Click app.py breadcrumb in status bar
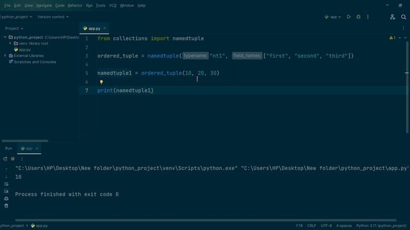 click(x=40, y=226)
